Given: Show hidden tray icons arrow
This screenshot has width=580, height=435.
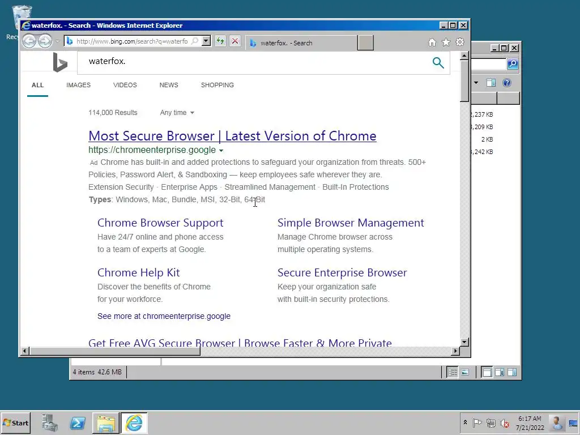Looking at the screenshot, I should click(x=465, y=423).
